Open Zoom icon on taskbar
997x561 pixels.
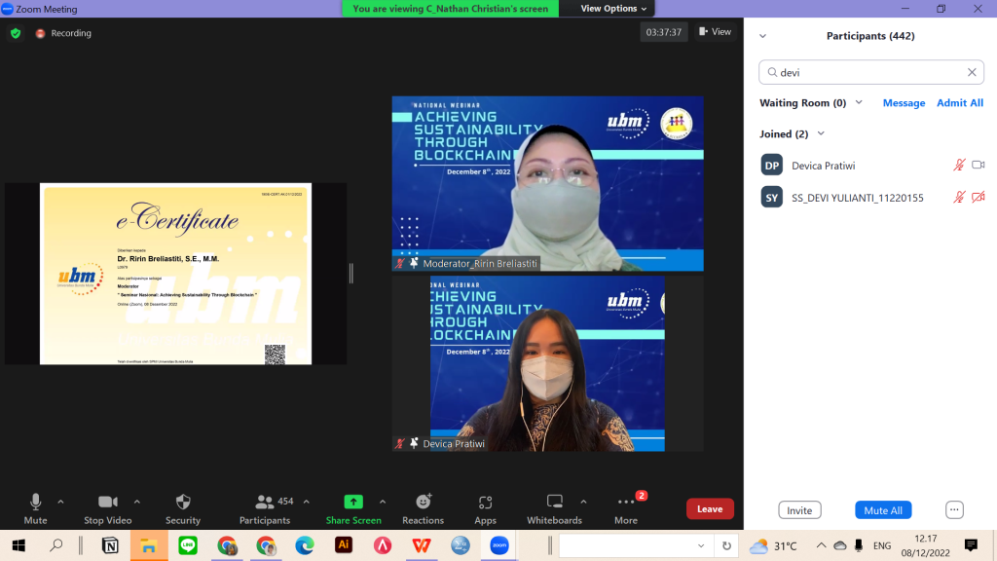(499, 545)
